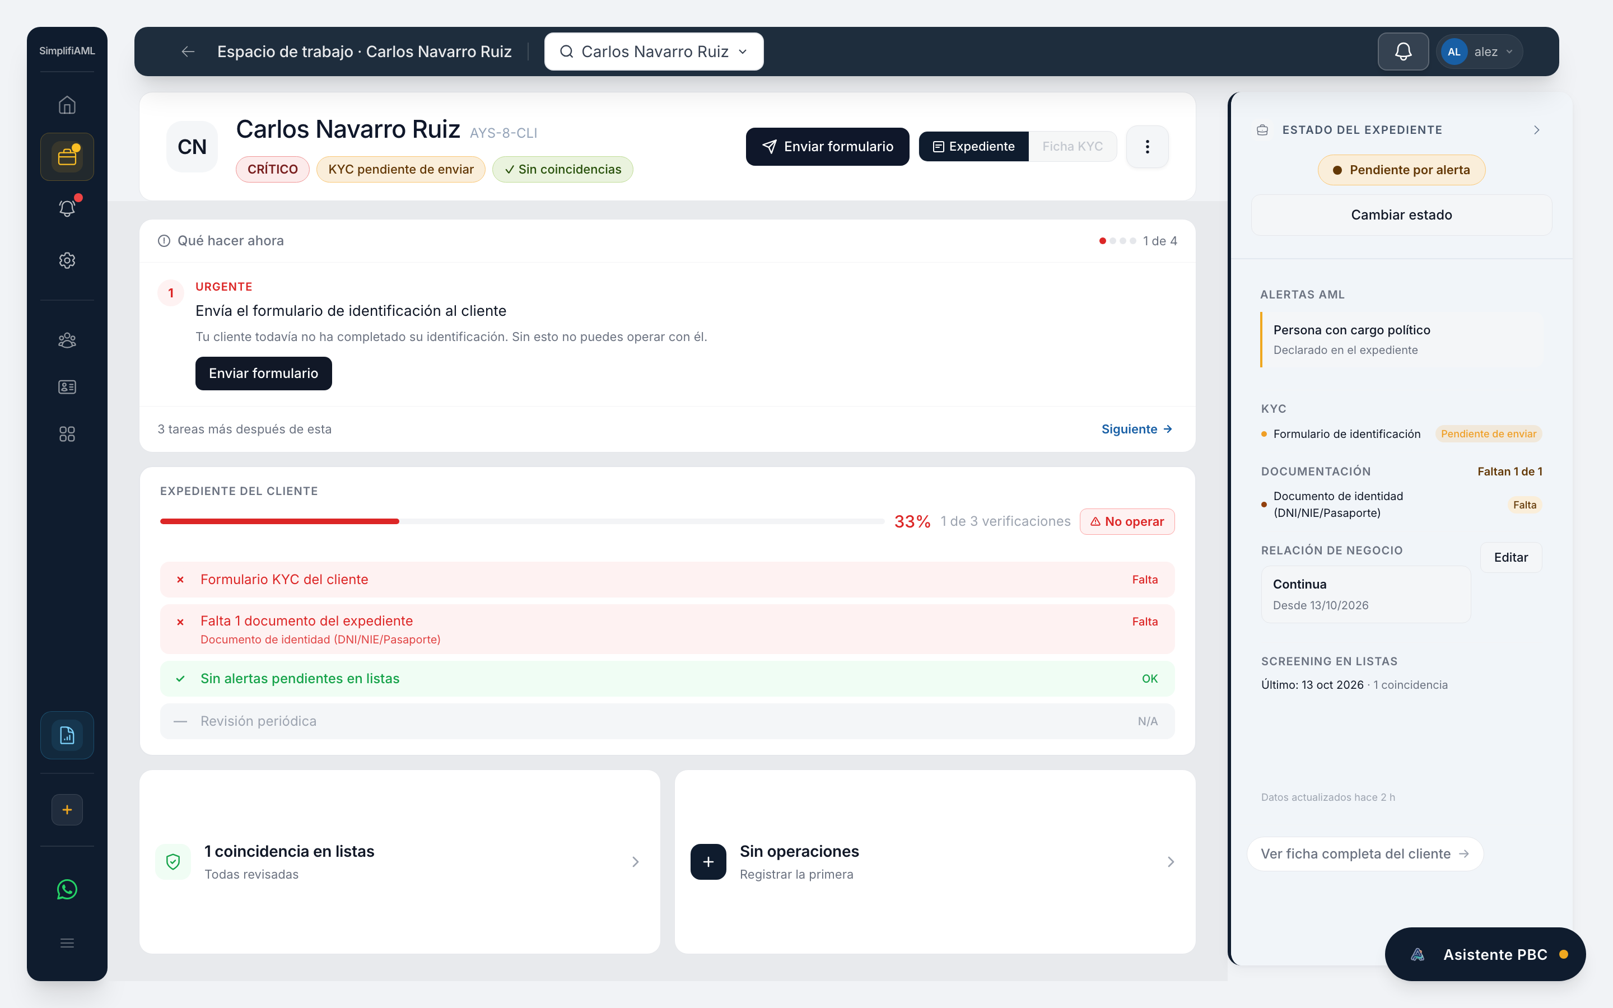Switch to the Ficha KYC tab
Image resolution: width=1613 pixels, height=1008 pixels.
(x=1073, y=147)
